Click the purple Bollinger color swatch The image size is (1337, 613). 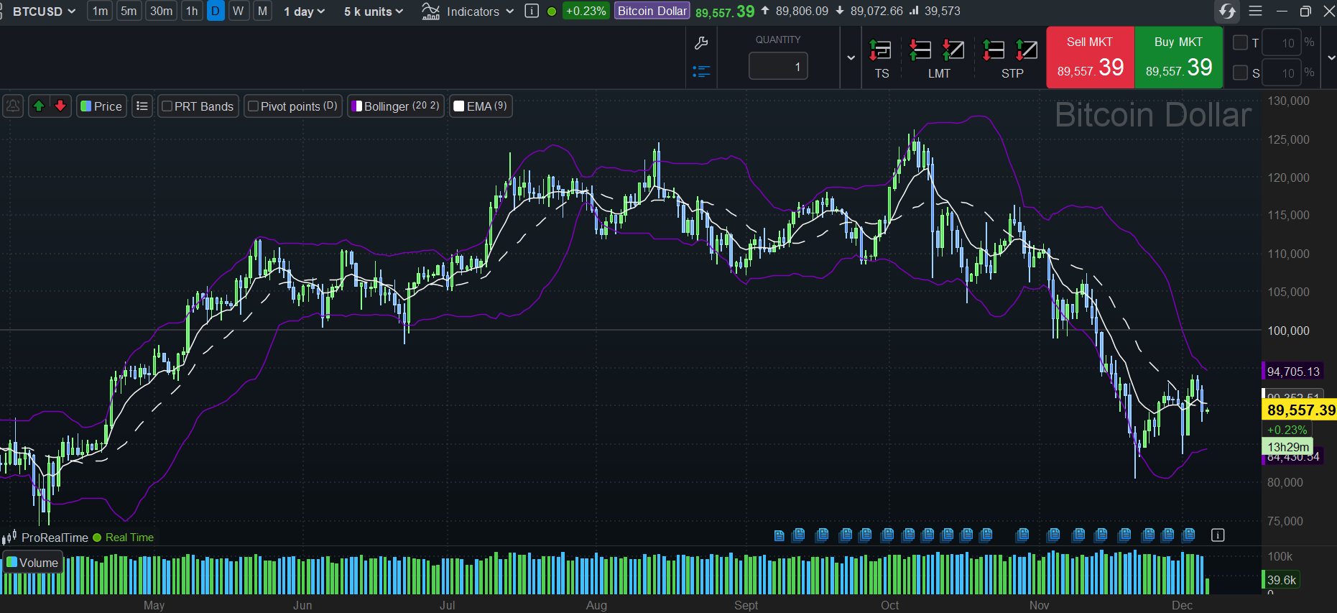click(x=357, y=106)
